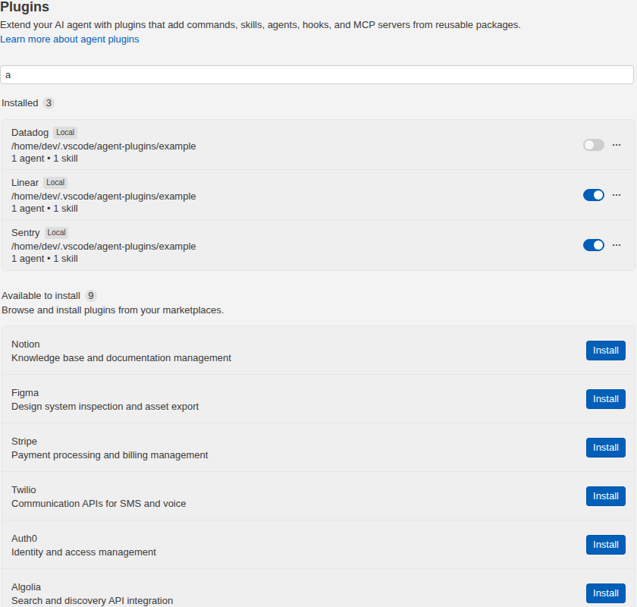637x607 pixels.
Task: Click the Installed count badge showing 3
Action: coord(49,103)
